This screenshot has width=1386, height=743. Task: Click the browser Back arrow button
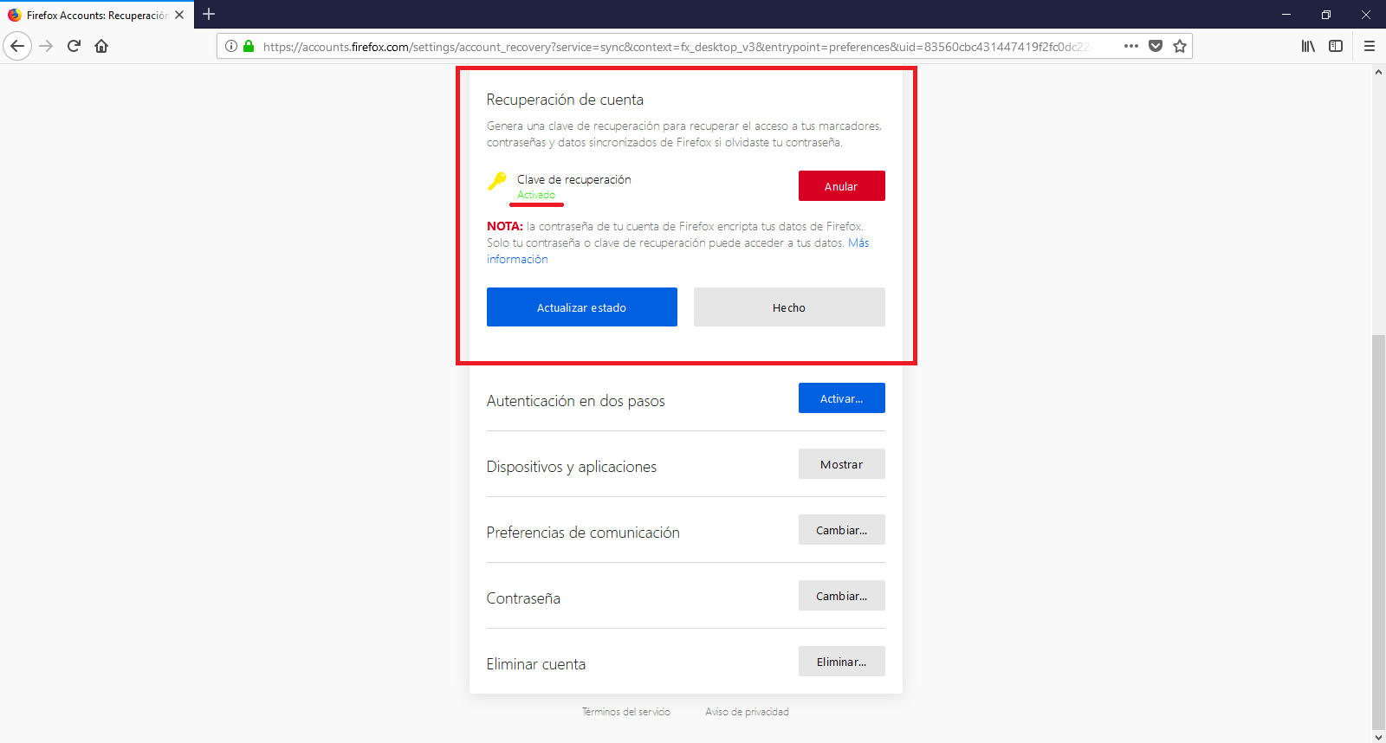click(17, 46)
